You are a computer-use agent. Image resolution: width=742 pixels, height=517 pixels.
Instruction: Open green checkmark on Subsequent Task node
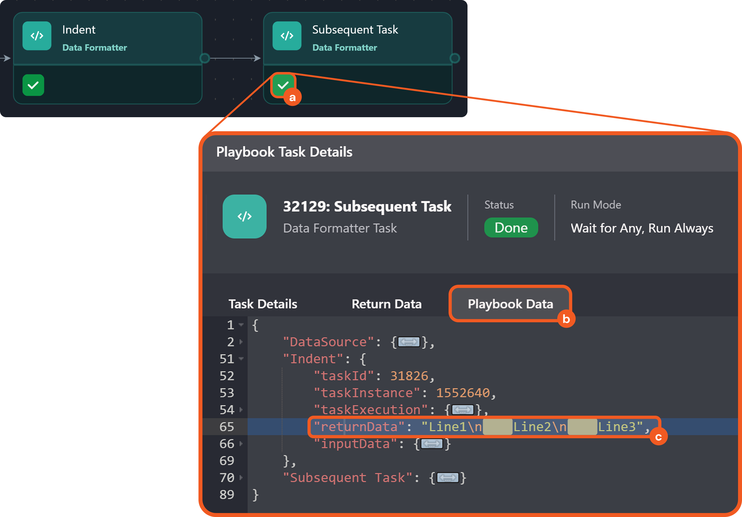[283, 85]
